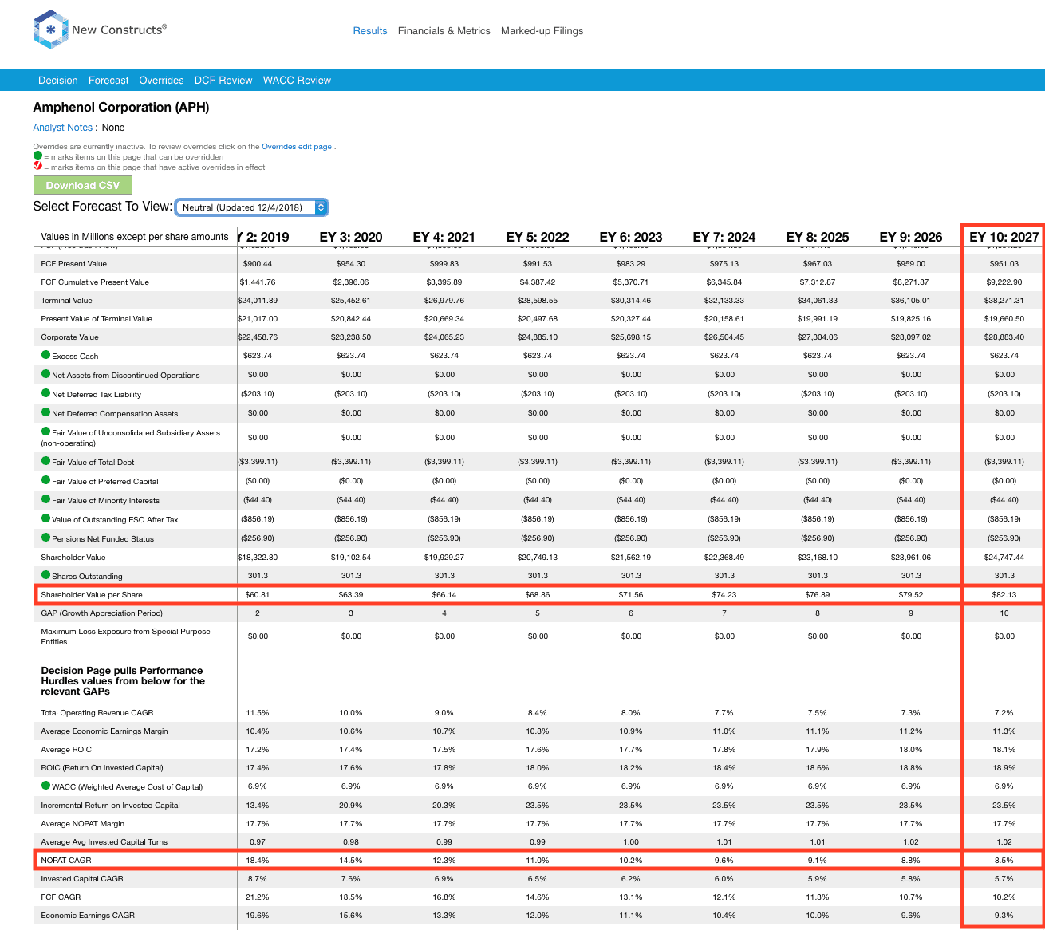Screen dimensions: 1045x930
Task: Click the Terminal Value row label
Action: click(66, 301)
